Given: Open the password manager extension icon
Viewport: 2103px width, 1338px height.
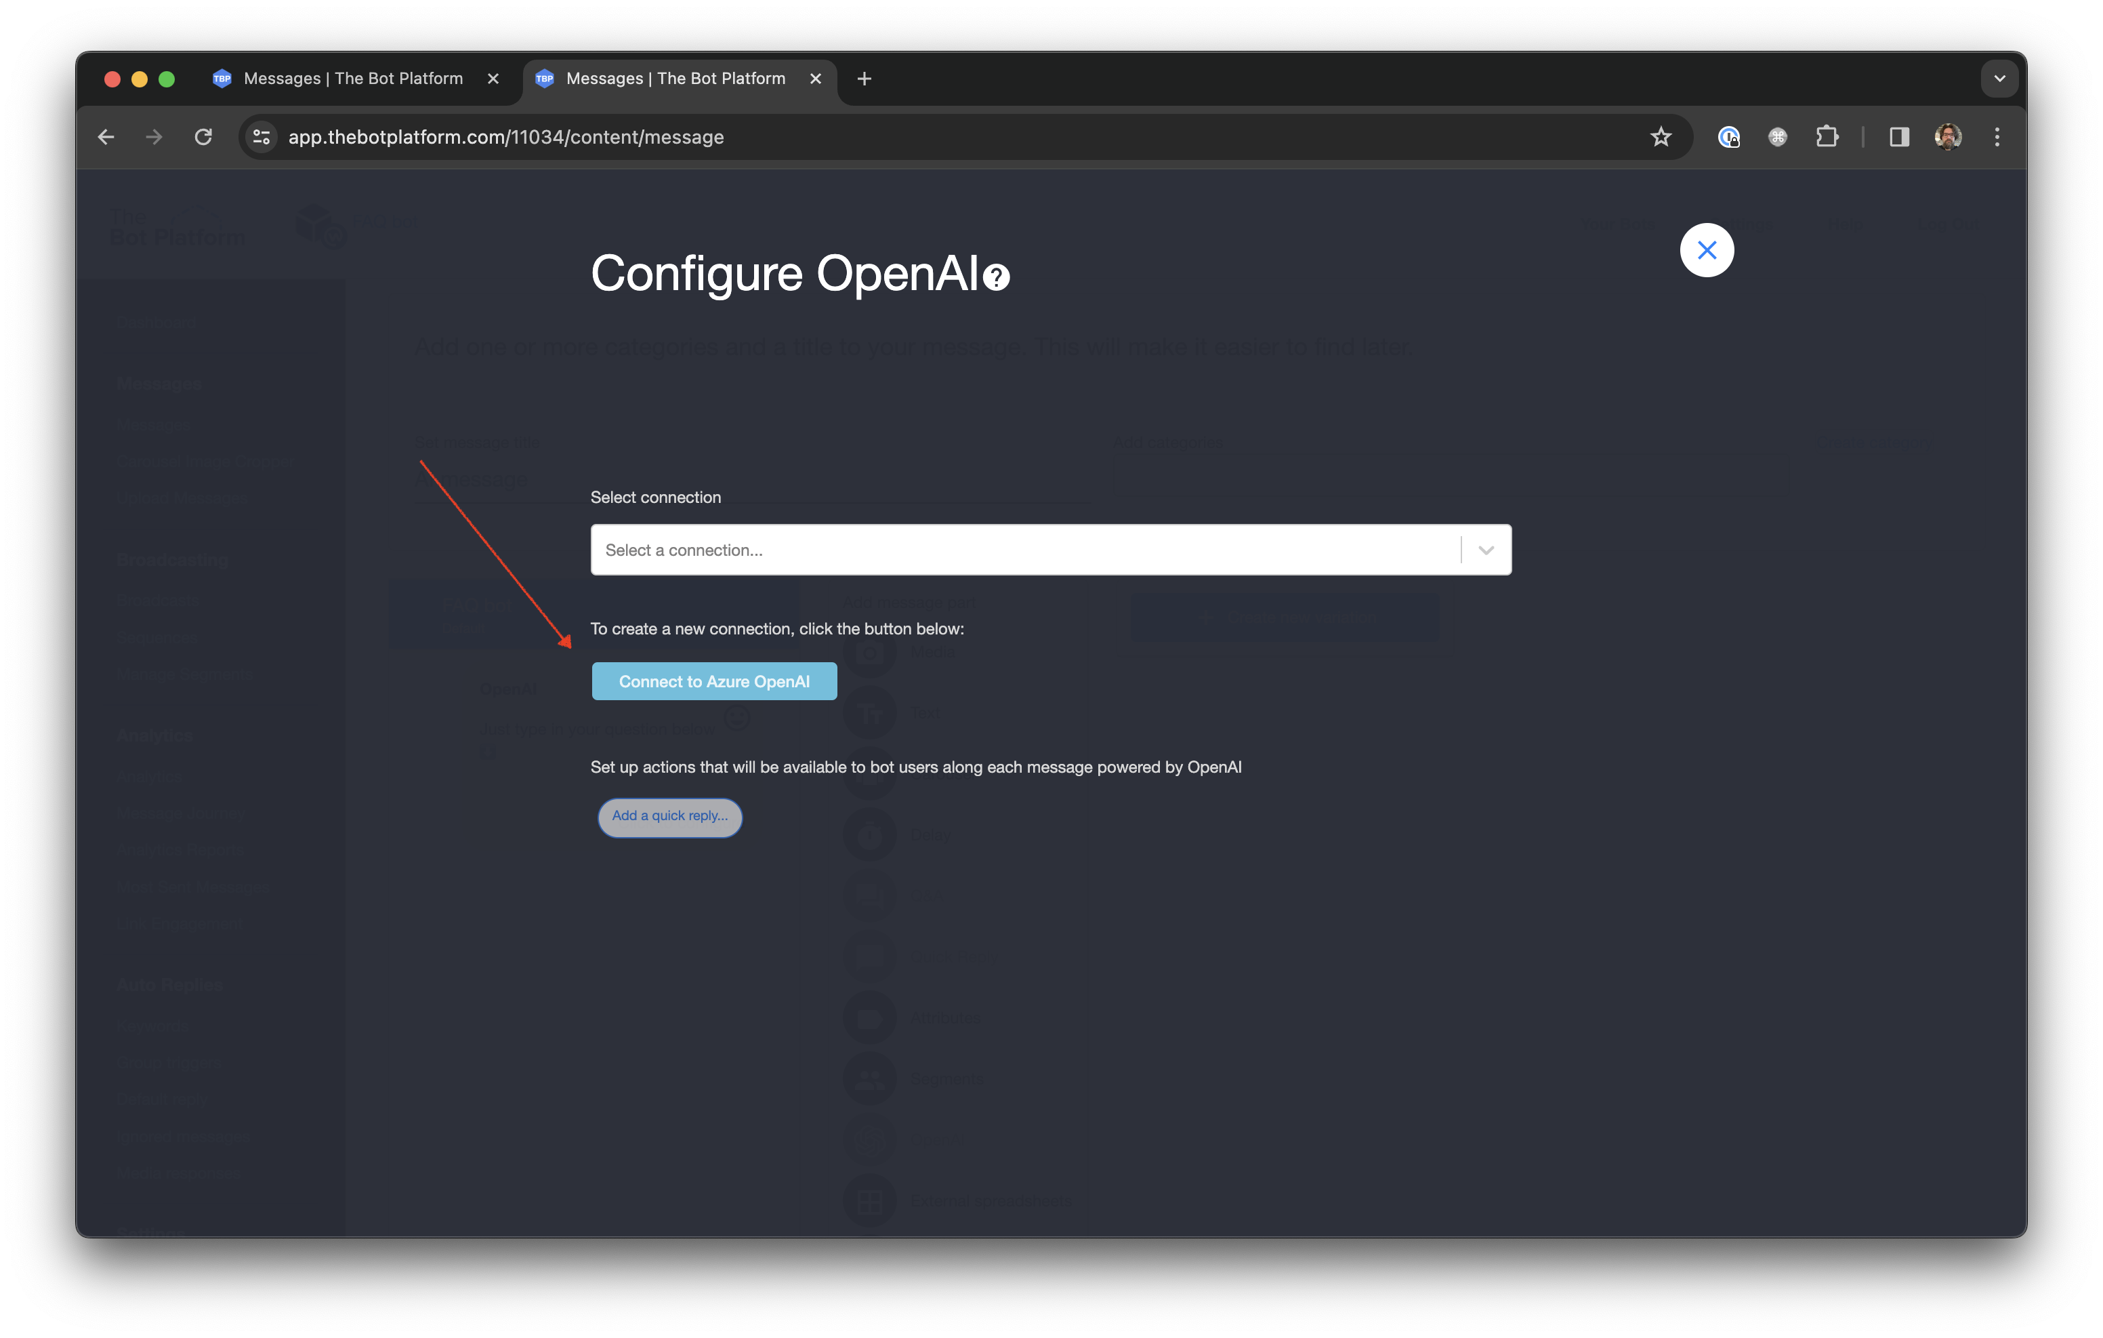Looking at the screenshot, I should click(1728, 137).
